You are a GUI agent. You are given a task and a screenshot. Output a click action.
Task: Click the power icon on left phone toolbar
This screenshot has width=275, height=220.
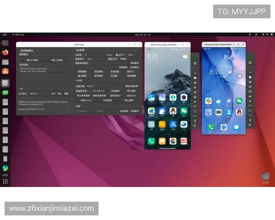point(195,92)
